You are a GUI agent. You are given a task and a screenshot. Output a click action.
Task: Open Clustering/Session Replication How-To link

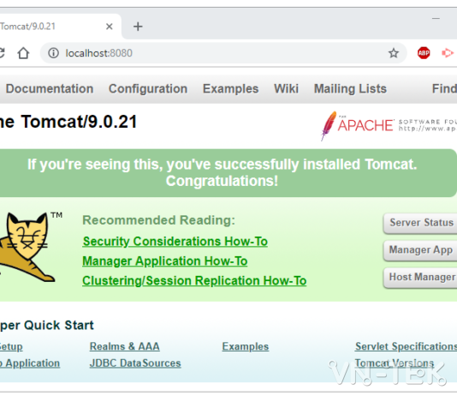194,281
